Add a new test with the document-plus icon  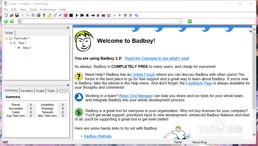point(55,15)
